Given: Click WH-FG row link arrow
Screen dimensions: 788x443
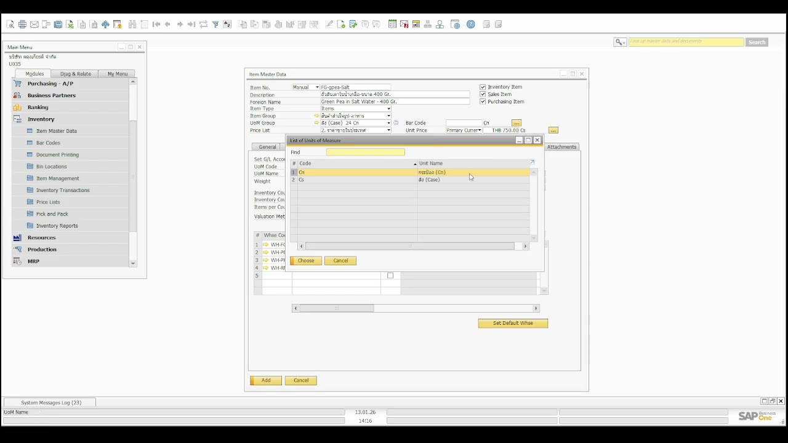Looking at the screenshot, I should click(266, 245).
